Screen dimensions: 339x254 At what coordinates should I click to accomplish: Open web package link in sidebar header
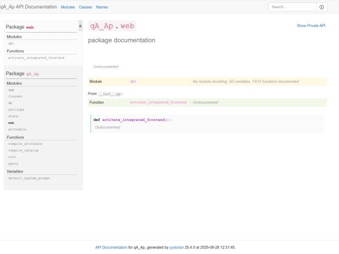pyautogui.click(x=30, y=28)
